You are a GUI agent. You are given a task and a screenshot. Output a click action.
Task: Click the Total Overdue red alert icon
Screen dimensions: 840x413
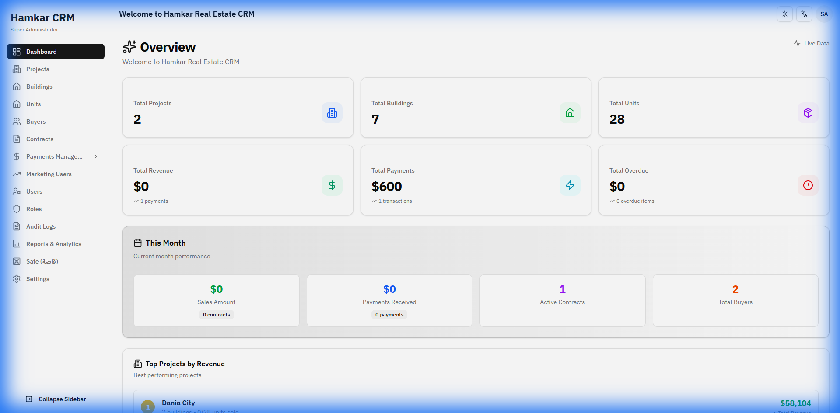coord(808,185)
